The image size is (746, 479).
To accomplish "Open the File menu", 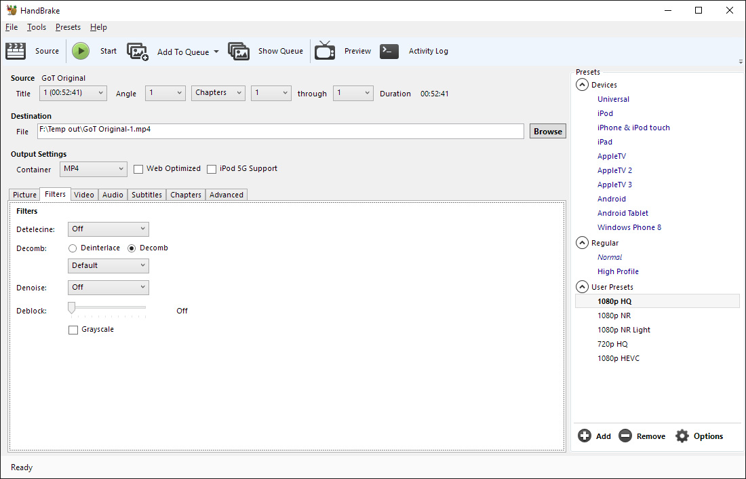I will (x=12, y=27).
